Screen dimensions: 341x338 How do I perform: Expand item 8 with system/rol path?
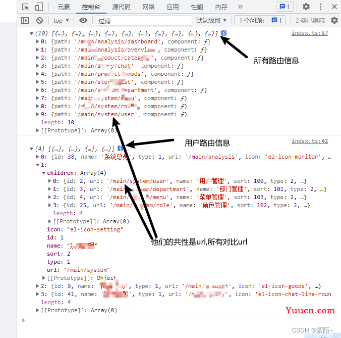(x=38, y=106)
